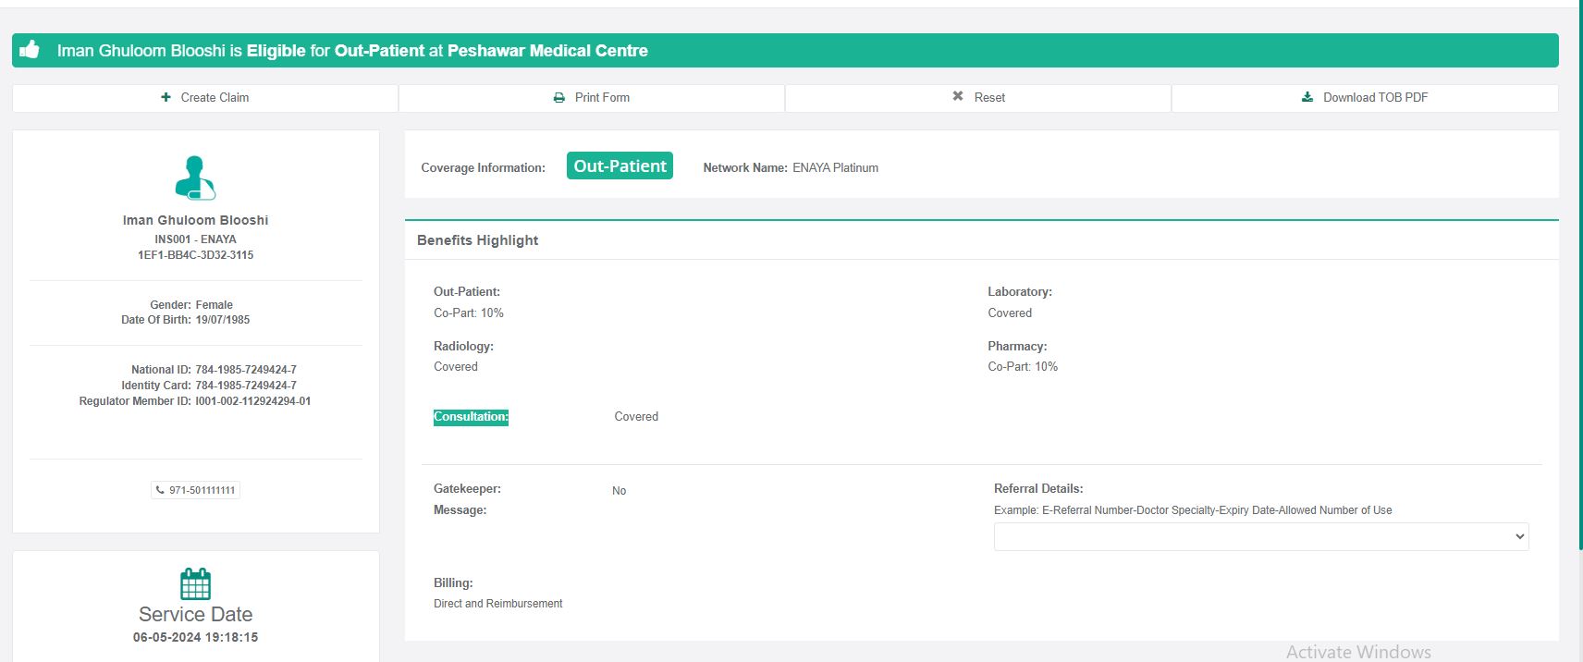This screenshot has height=662, width=1583.
Task: Click the Benefits Highlight header
Action: [477, 240]
